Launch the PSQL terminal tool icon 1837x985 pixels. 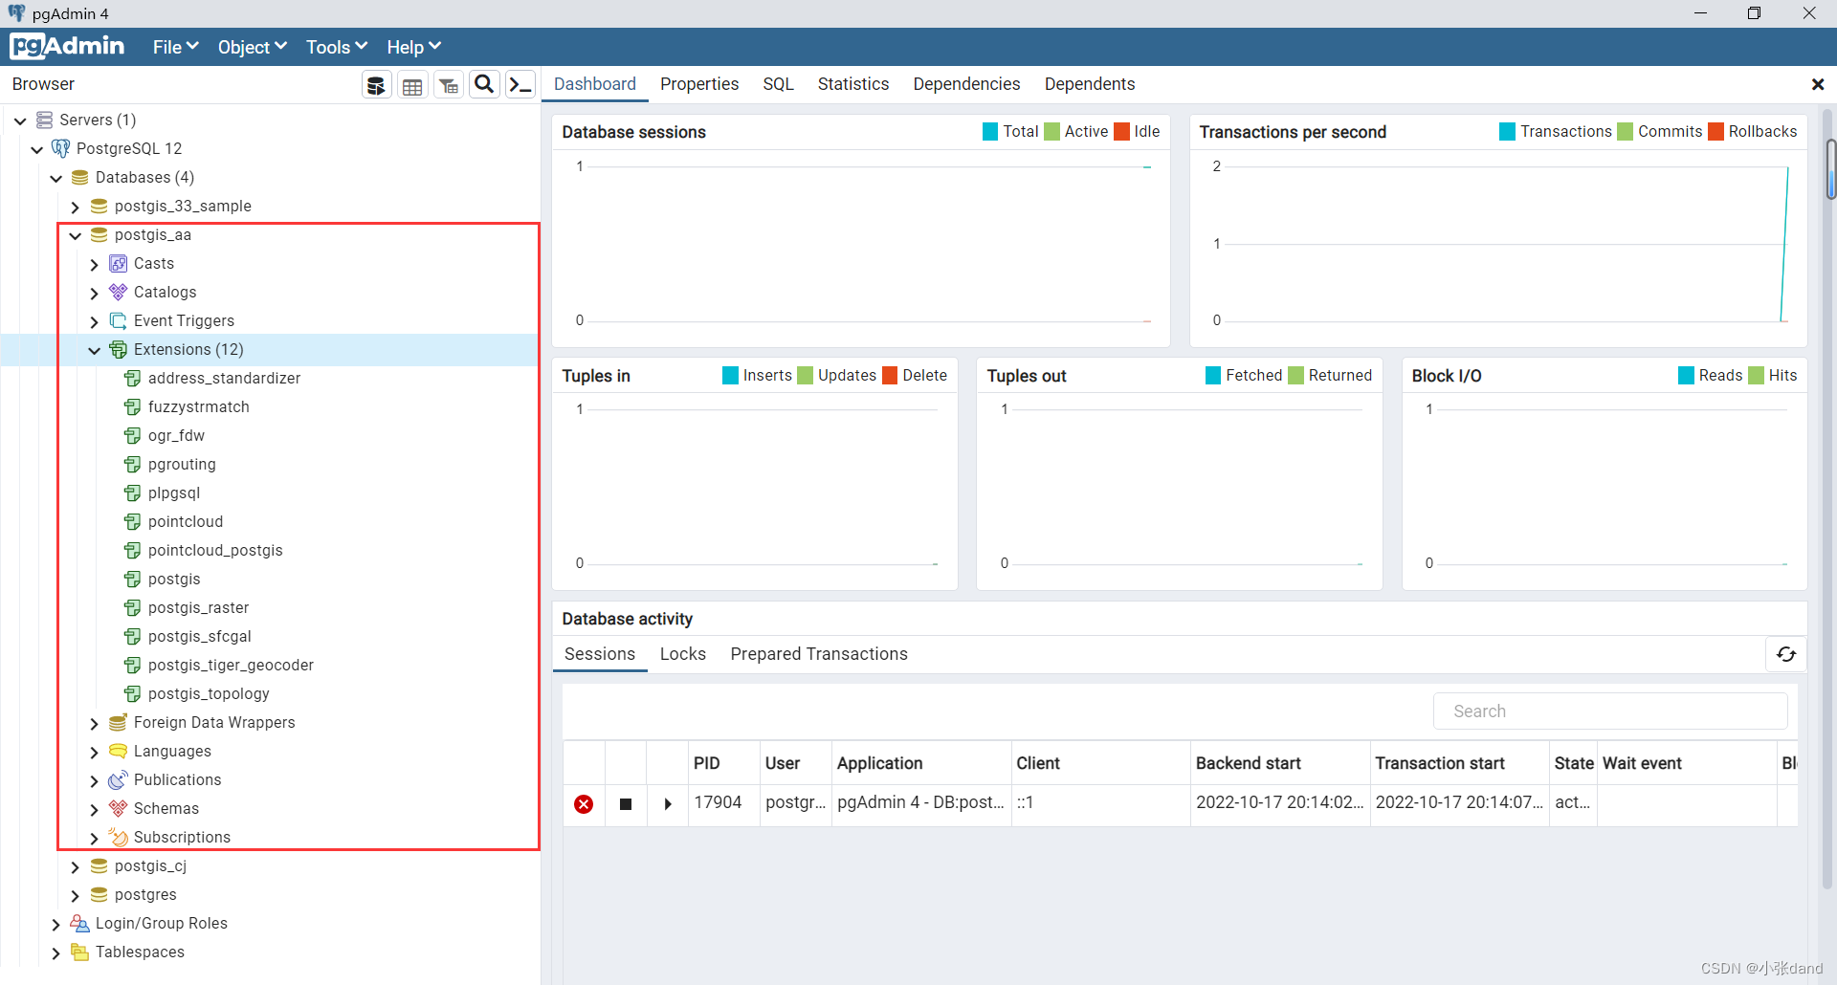pyautogui.click(x=520, y=85)
